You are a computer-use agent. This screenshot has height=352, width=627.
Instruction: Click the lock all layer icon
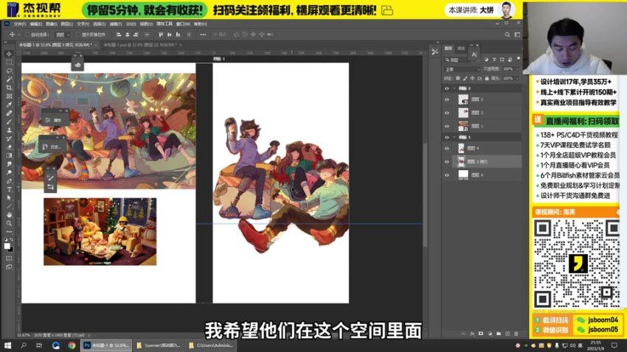coord(487,79)
